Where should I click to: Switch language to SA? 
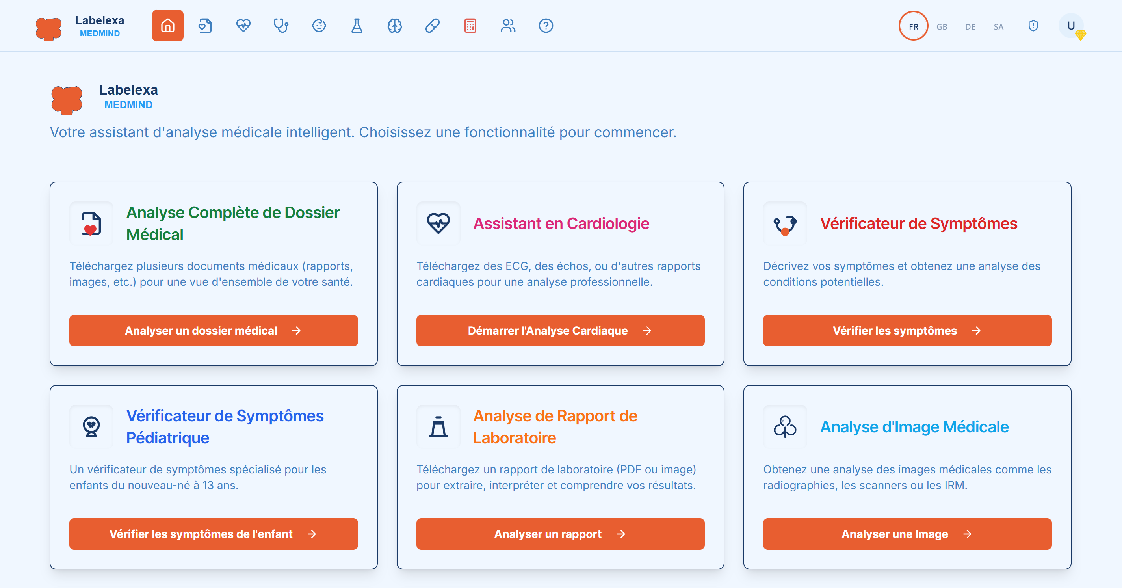pos(998,26)
